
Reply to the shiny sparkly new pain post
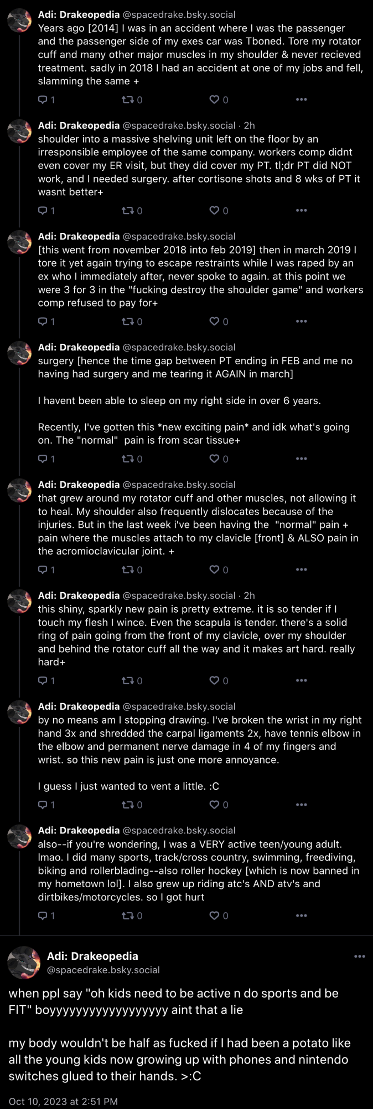point(46,681)
